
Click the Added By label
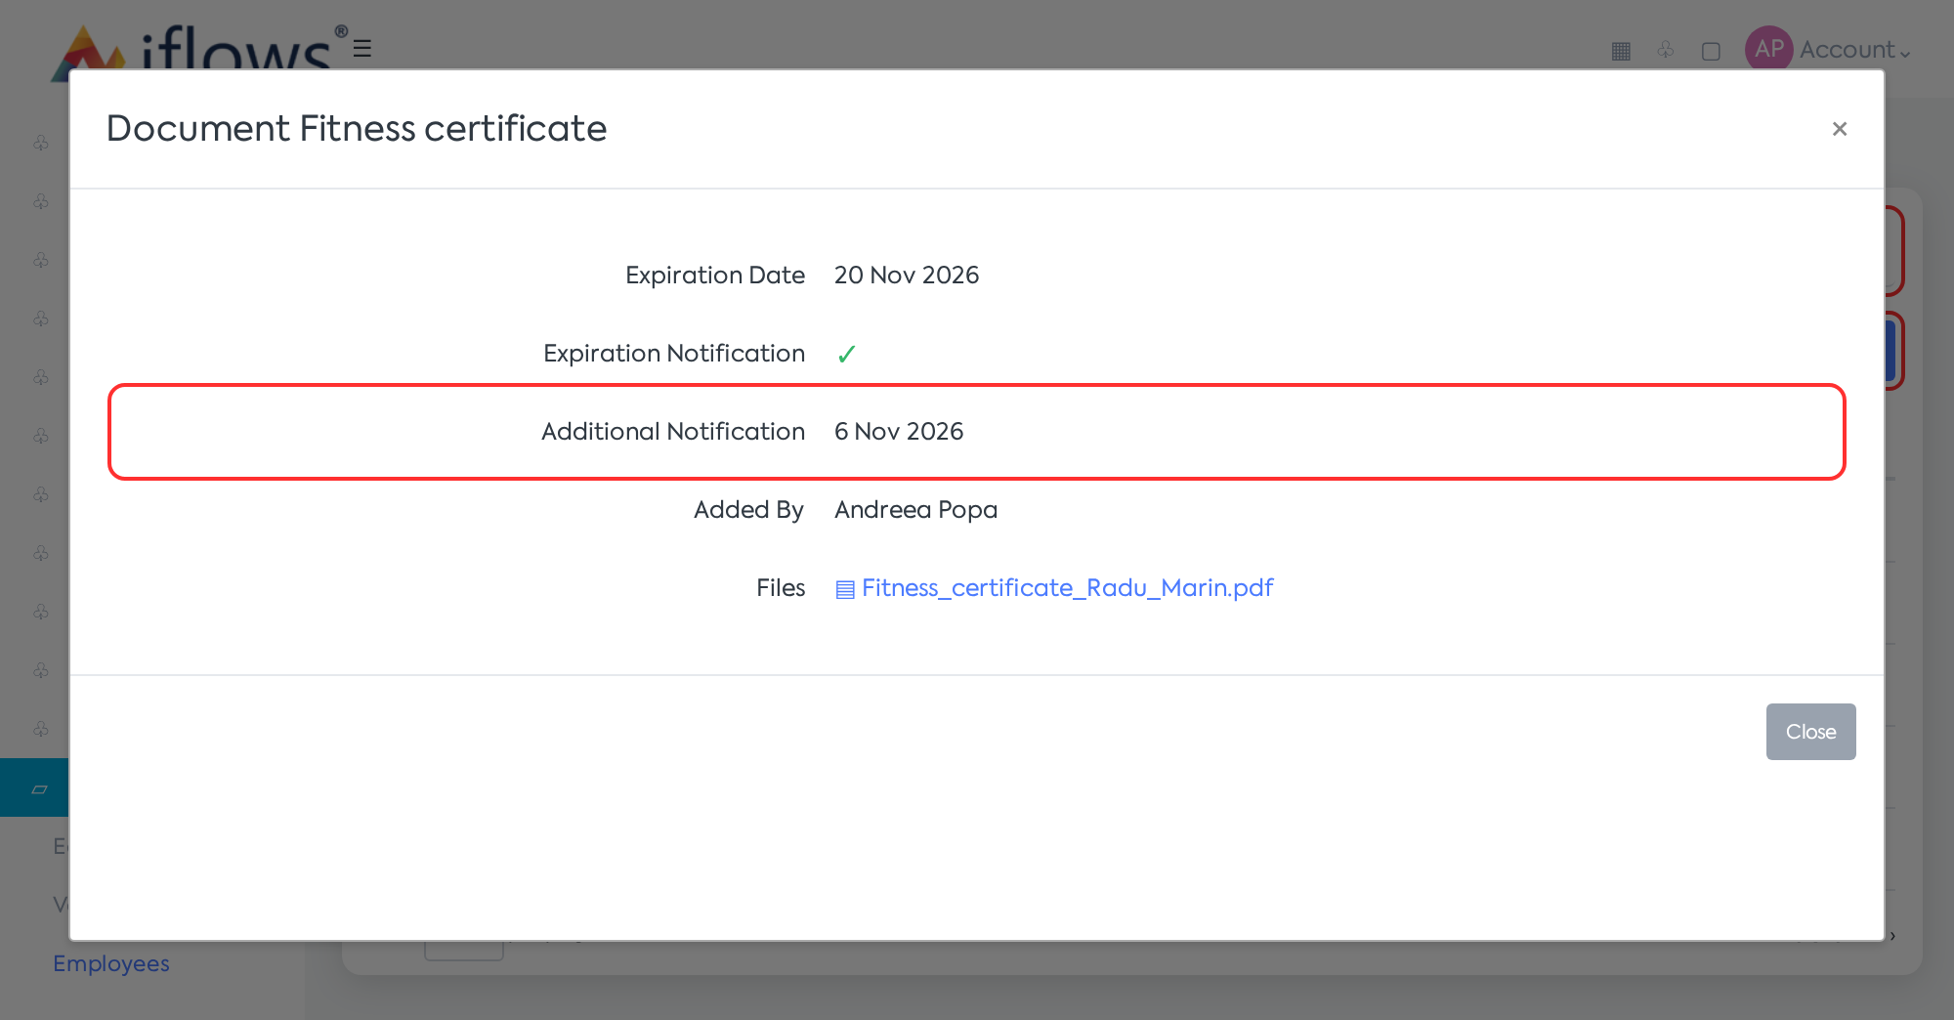click(x=749, y=510)
